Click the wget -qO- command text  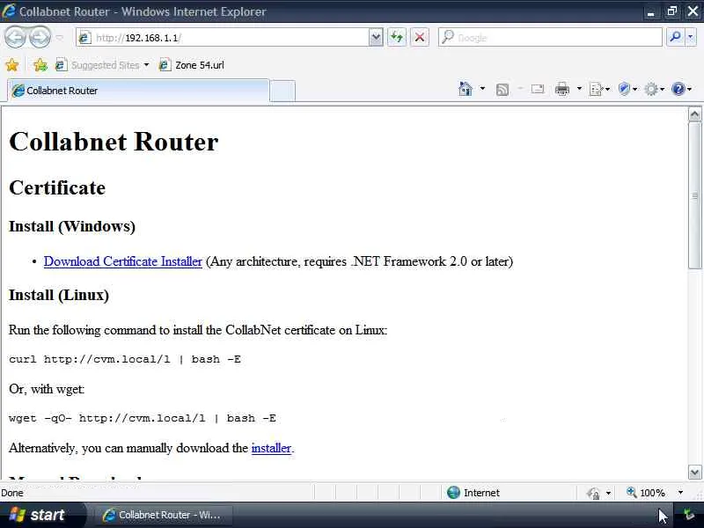pos(143,418)
